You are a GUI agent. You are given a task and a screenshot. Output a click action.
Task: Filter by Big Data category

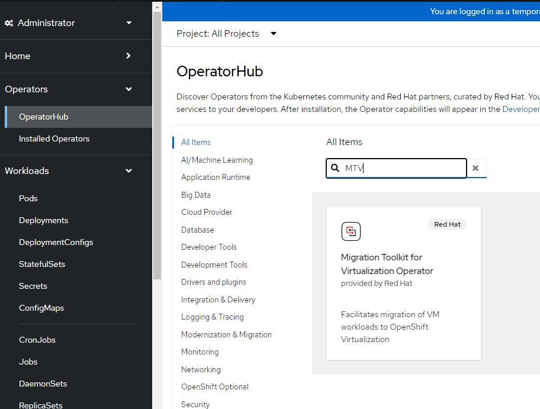tap(196, 195)
